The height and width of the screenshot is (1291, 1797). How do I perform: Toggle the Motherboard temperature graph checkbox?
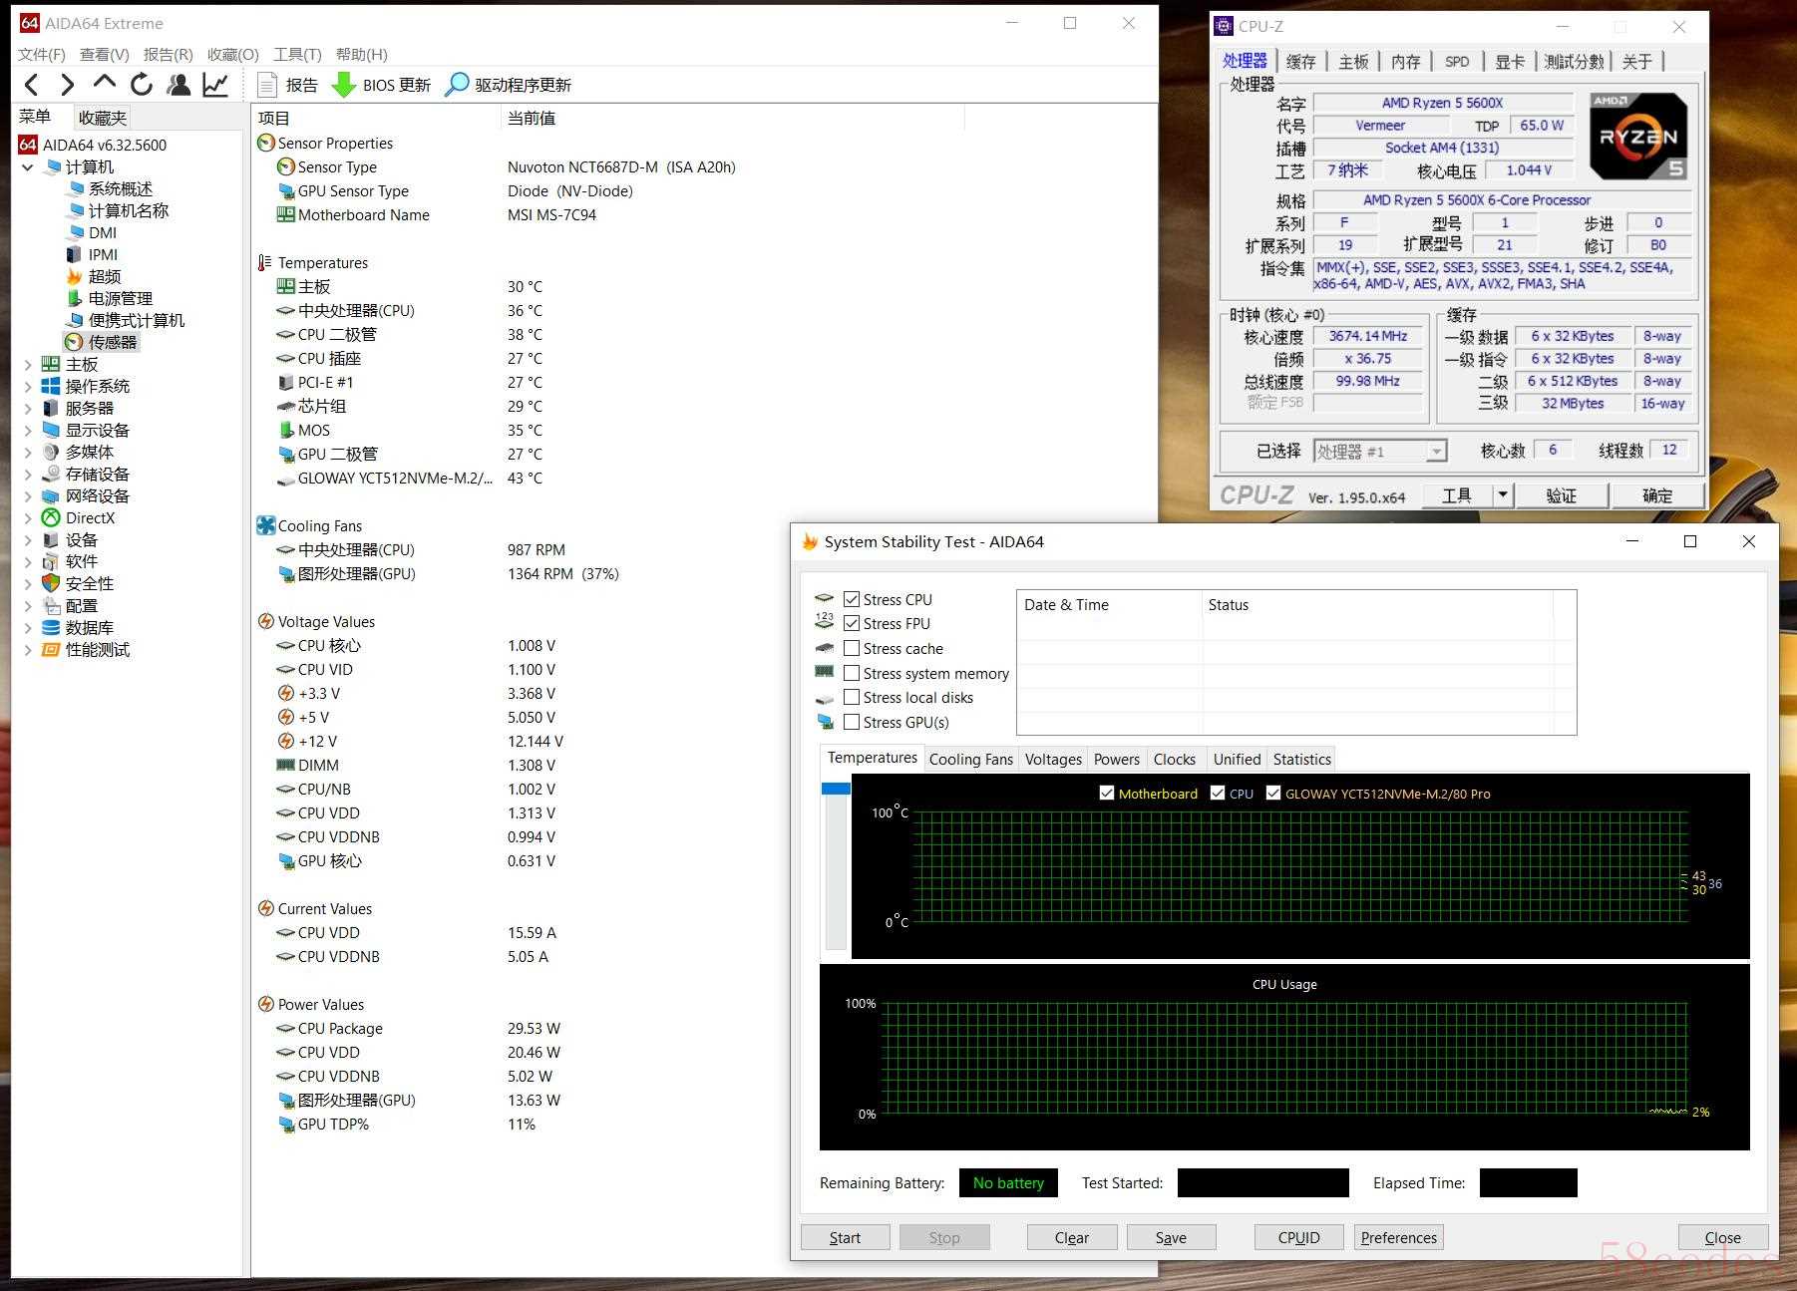[x=1106, y=794]
